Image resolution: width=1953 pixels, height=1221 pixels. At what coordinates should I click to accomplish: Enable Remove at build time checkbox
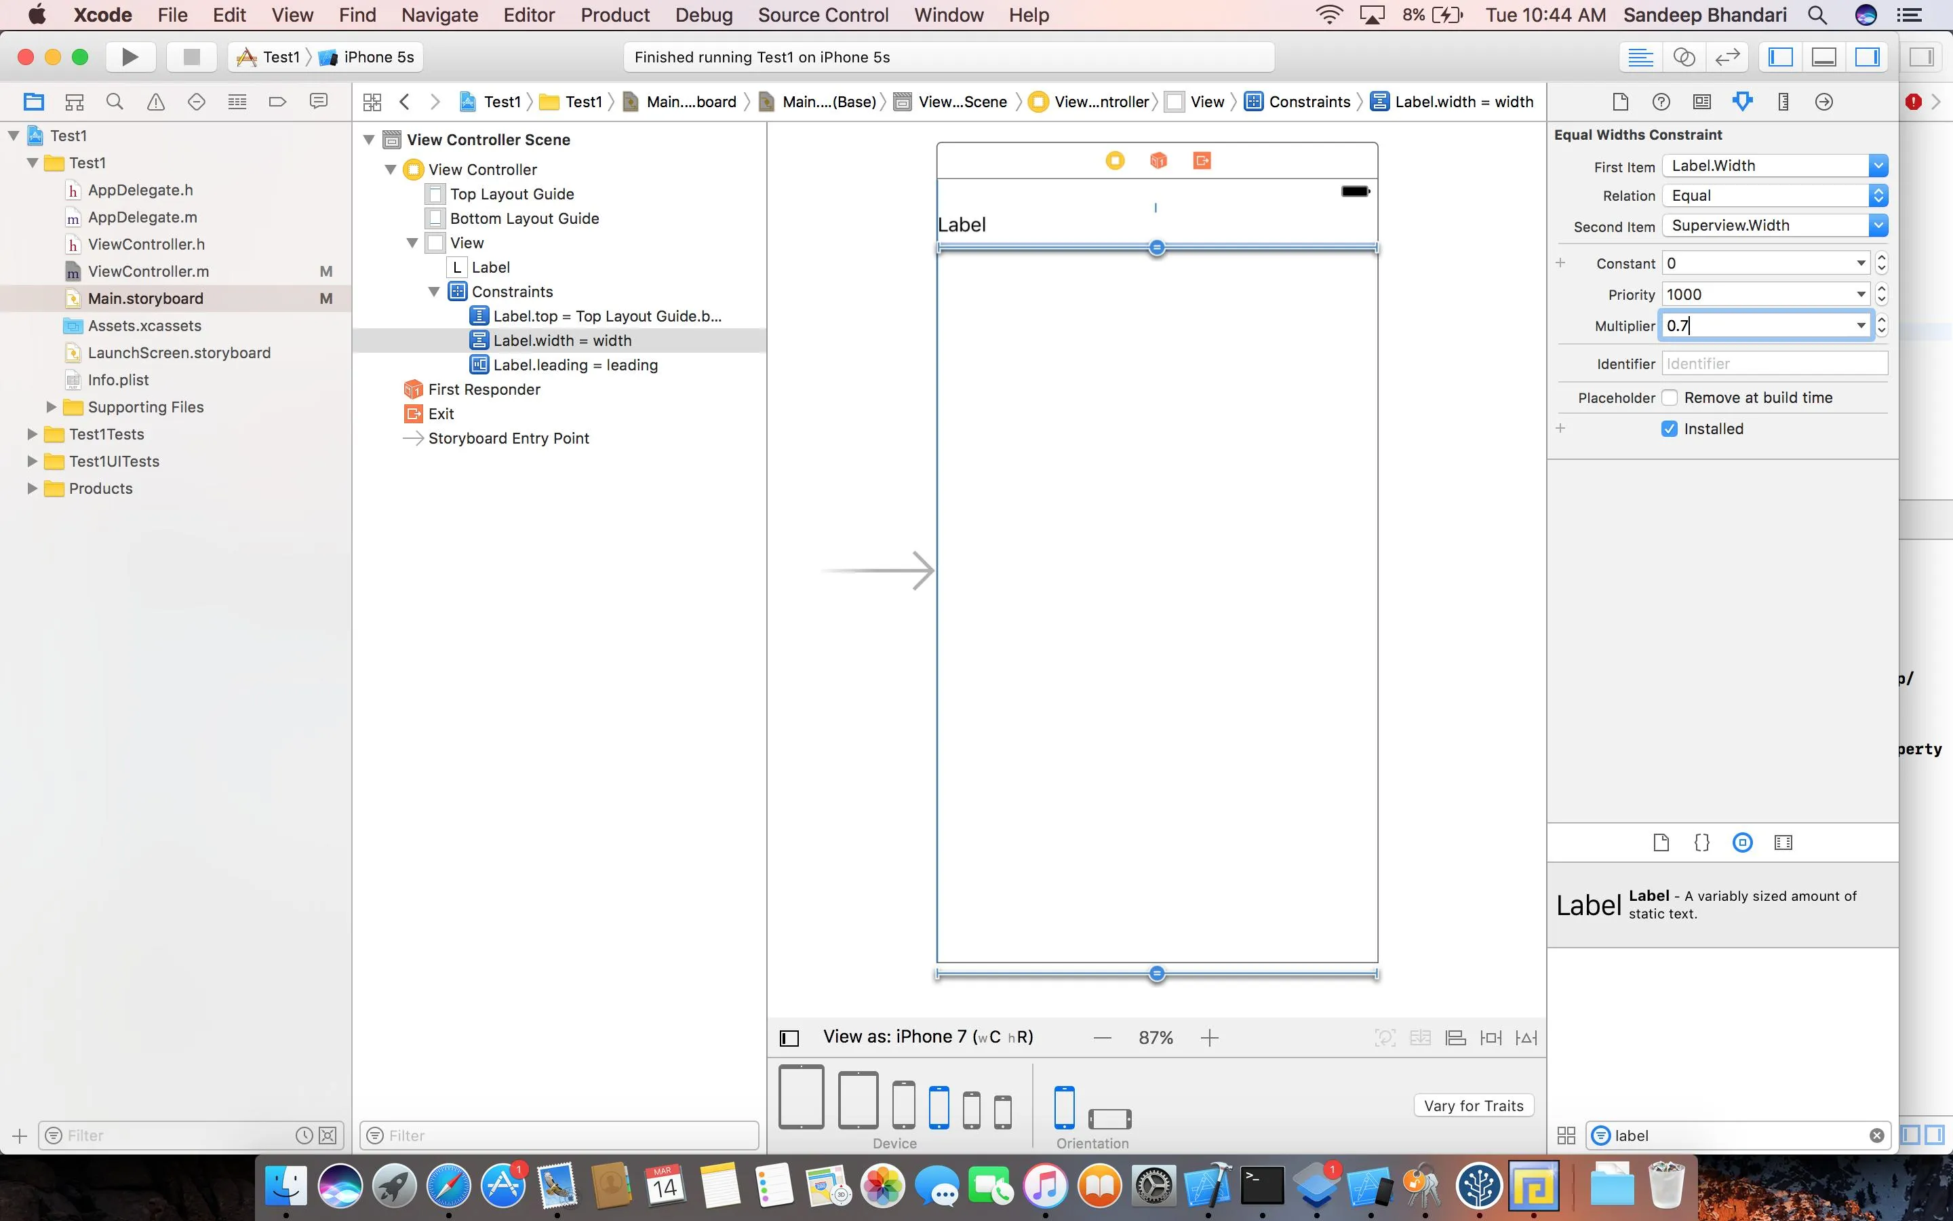click(1670, 398)
